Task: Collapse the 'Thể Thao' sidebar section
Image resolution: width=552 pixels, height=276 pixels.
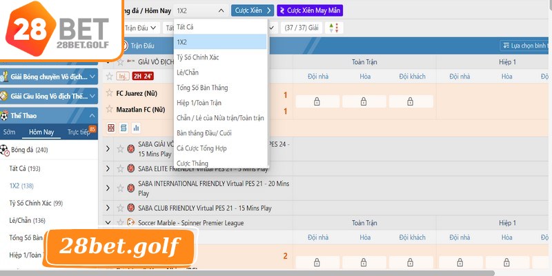Action: 49,115
